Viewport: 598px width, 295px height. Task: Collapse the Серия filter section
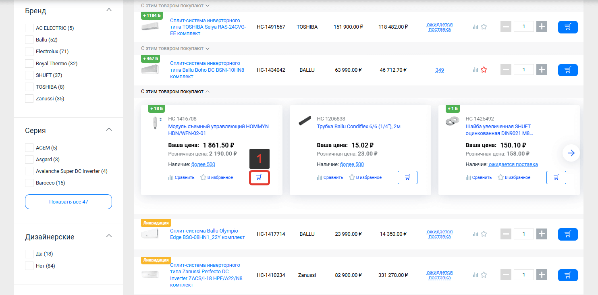tap(108, 130)
